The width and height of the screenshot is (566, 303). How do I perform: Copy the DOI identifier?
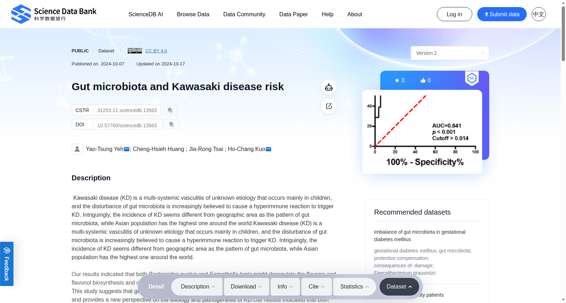(172, 124)
